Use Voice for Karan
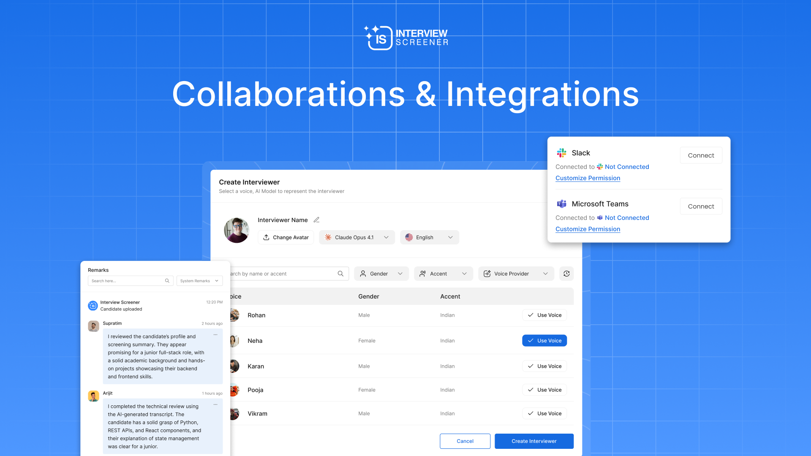The height and width of the screenshot is (456, 811). click(x=544, y=366)
